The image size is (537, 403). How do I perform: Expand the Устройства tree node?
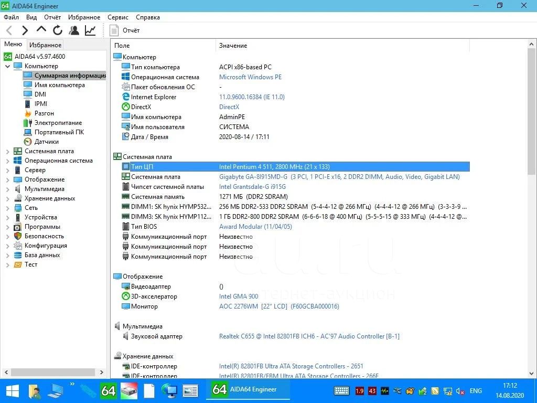click(x=7, y=217)
